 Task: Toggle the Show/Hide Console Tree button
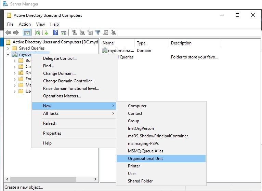27,32
